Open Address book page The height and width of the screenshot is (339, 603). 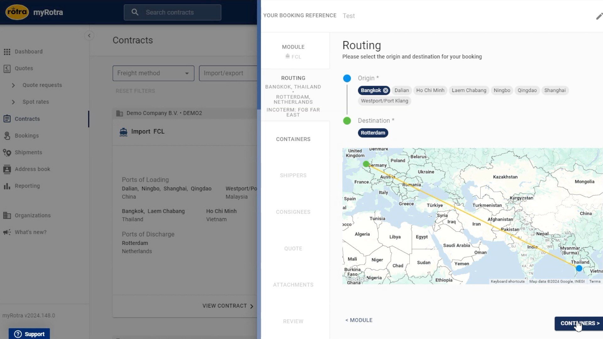(32, 169)
